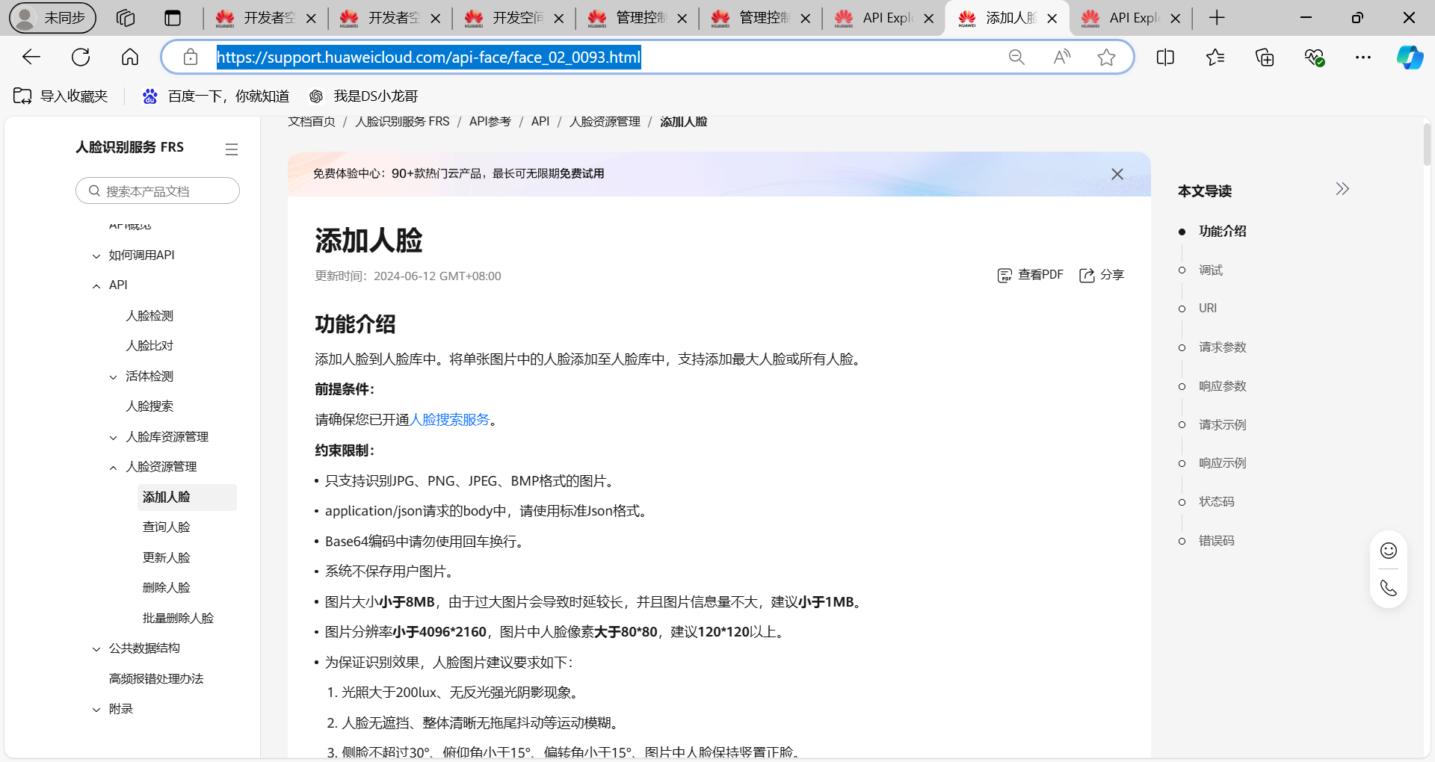Click the View PDF (查看PDF) icon
This screenshot has height=762, width=1435.
point(1004,276)
